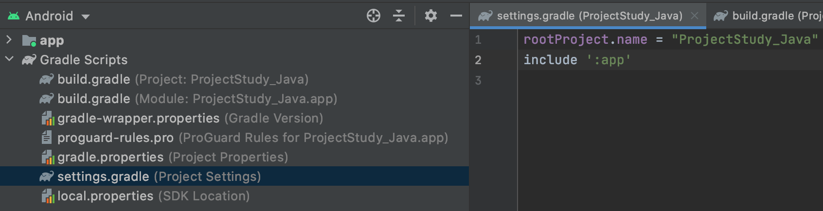Screen dimensions: 823x211
Task: Click Select Opened File crosshair icon
Action: click(373, 16)
